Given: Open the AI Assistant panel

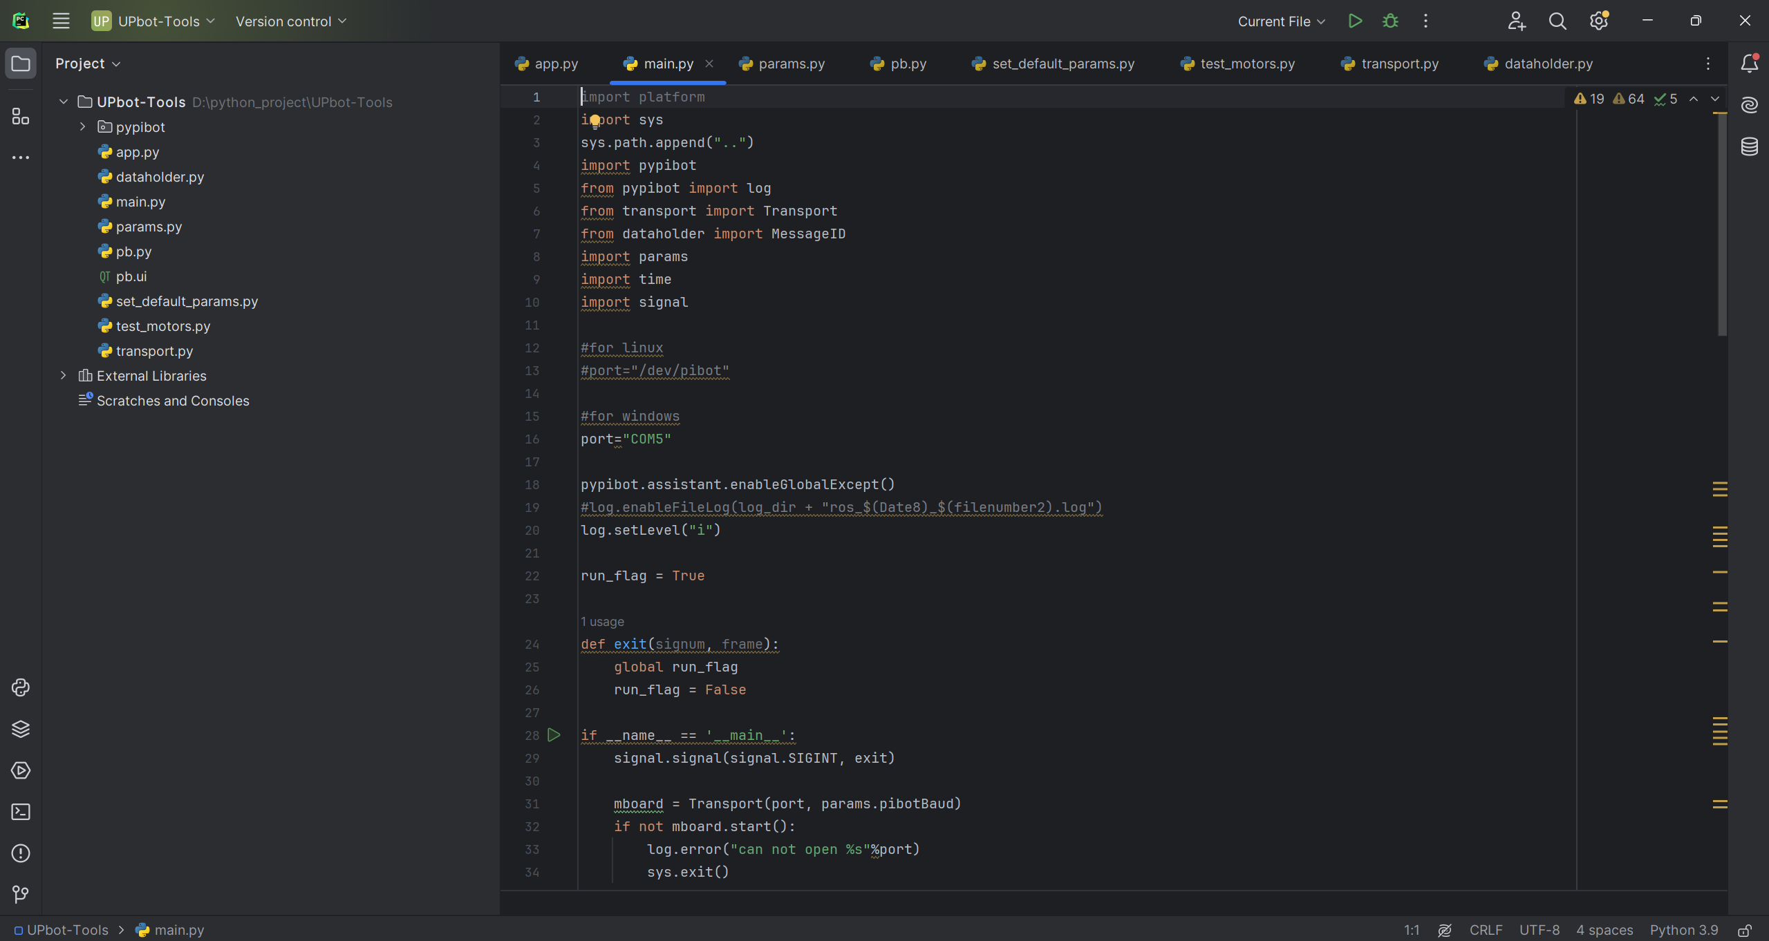Looking at the screenshot, I should click(x=1749, y=105).
